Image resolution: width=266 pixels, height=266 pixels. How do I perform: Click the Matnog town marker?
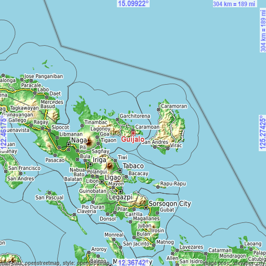point(154,245)
